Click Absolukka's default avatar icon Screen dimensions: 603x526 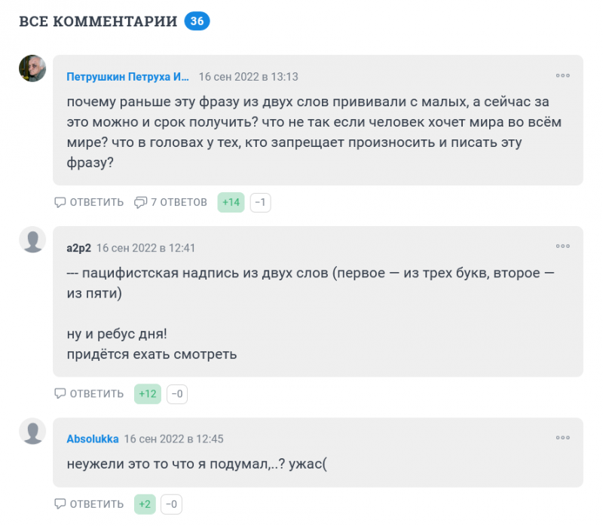click(32, 431)
